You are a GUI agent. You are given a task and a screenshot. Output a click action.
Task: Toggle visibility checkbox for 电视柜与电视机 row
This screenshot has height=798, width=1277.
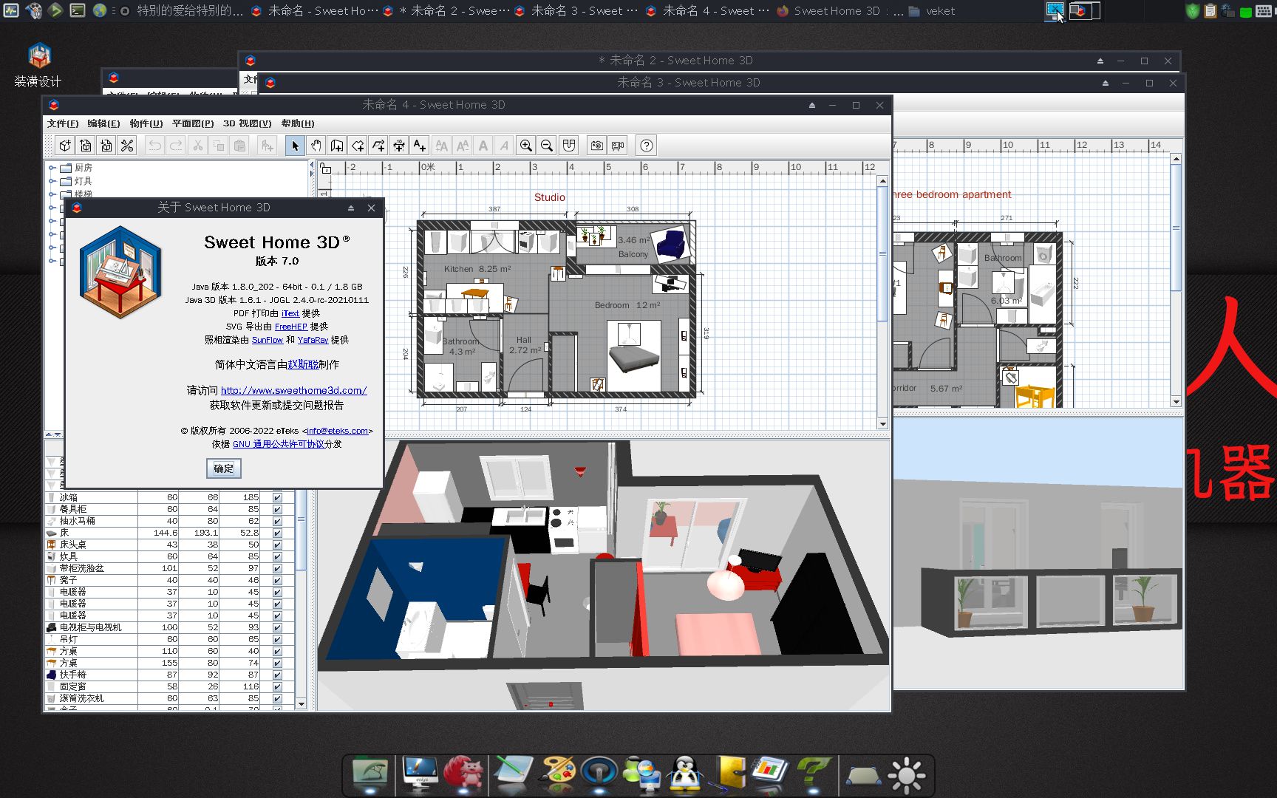(277, 627)
